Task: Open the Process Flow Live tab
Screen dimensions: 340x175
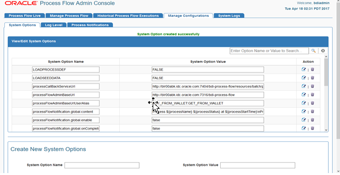Action: [x=25, y=15]
